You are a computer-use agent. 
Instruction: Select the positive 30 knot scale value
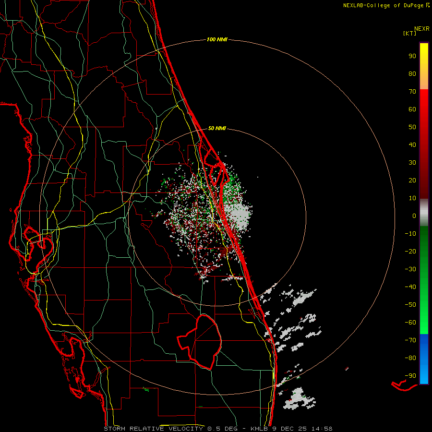click(412, 163)
